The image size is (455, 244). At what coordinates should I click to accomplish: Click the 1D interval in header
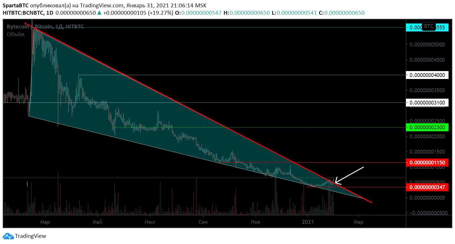[50, 13]
